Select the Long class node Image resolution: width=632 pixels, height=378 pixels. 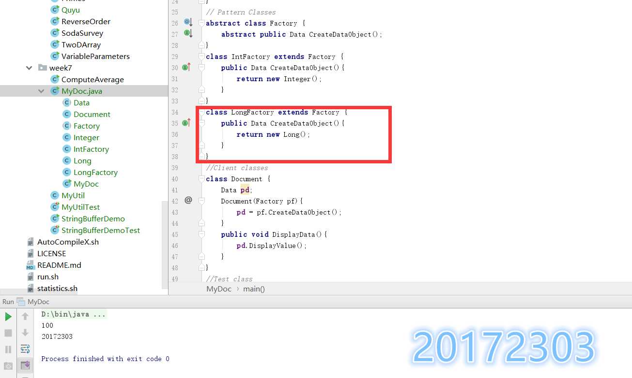(82, 160)
